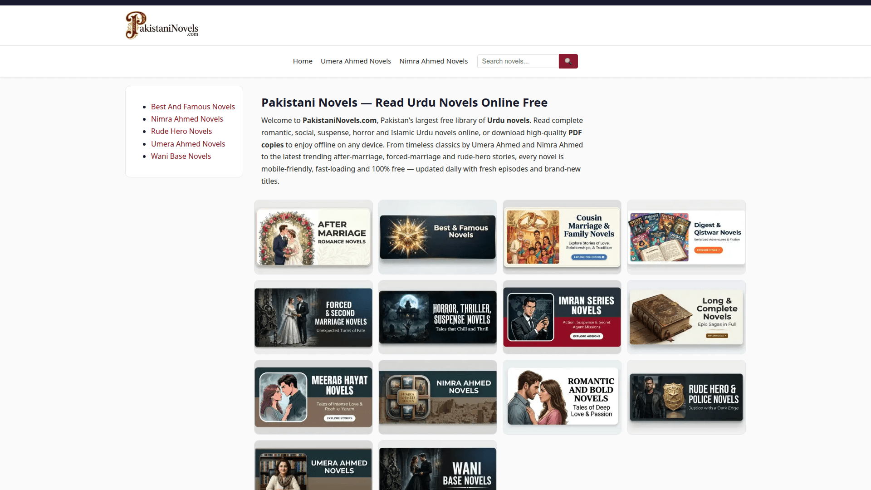Open the Long & Complete Novels card
871x490 pixels.
click(x=686, y=317)
